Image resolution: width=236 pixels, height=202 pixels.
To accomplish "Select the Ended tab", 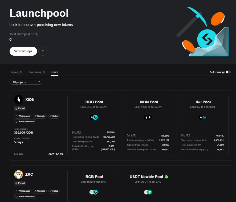I will (x=54, y=72).
